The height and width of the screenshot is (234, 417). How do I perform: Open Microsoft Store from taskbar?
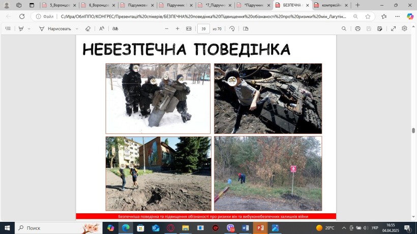tap(140, 228)
